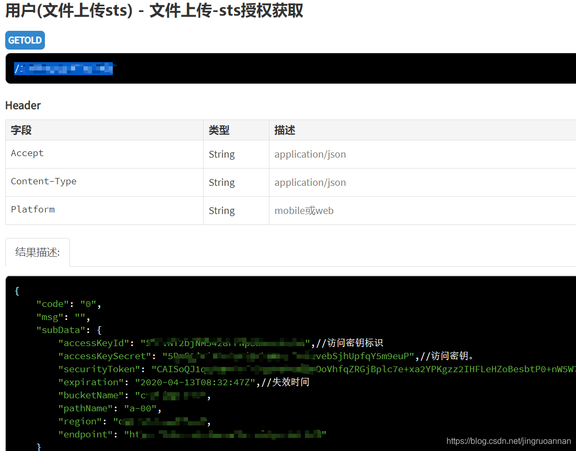Click the Accept field name
Image resolution: width=576 pixels, height=451 pixels.
27,153
